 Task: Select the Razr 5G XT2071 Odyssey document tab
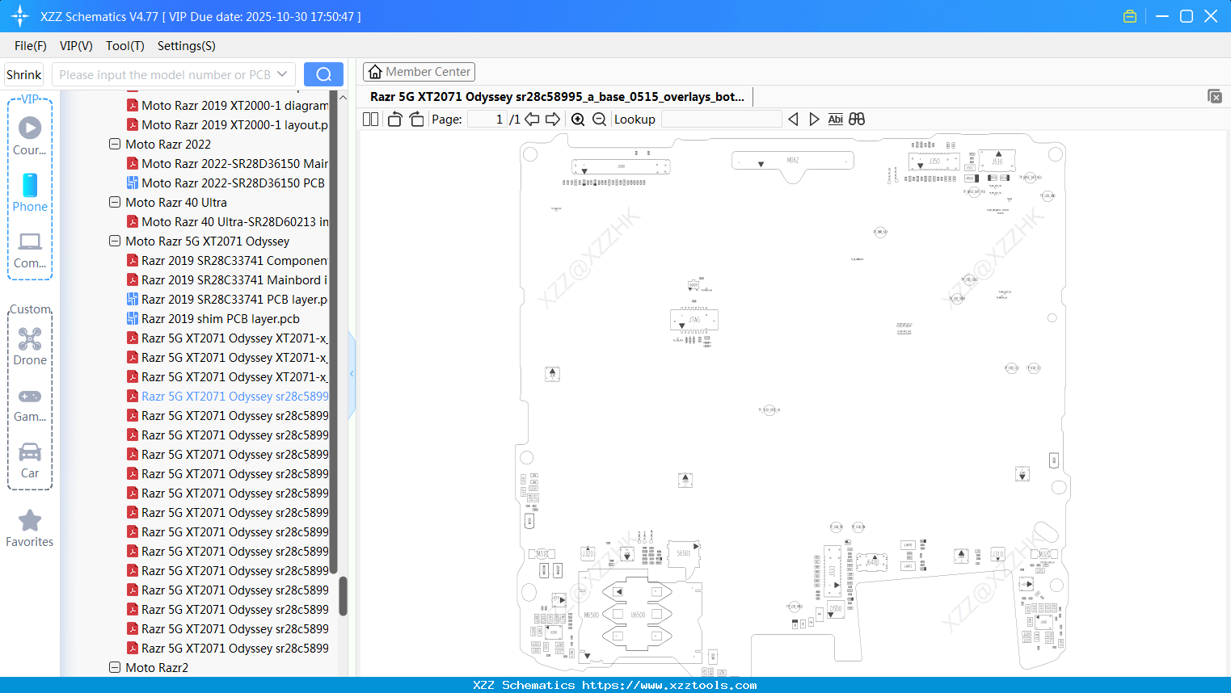[x=558, y=97]
